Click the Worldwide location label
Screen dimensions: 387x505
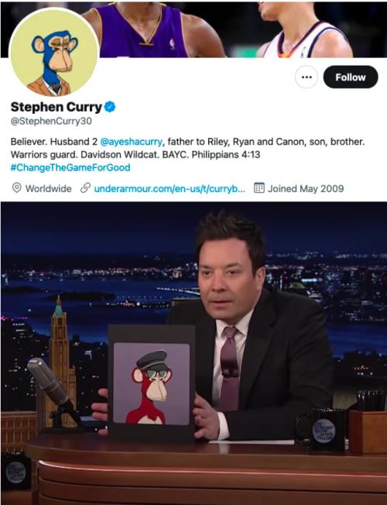point(48,188)
